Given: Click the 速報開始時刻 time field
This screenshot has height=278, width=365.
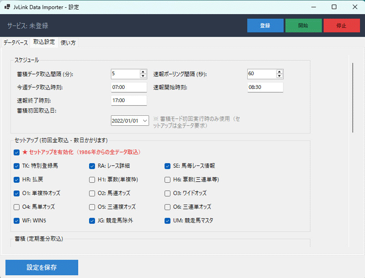Looking at the screenshot, I should (x=265, y=87).
